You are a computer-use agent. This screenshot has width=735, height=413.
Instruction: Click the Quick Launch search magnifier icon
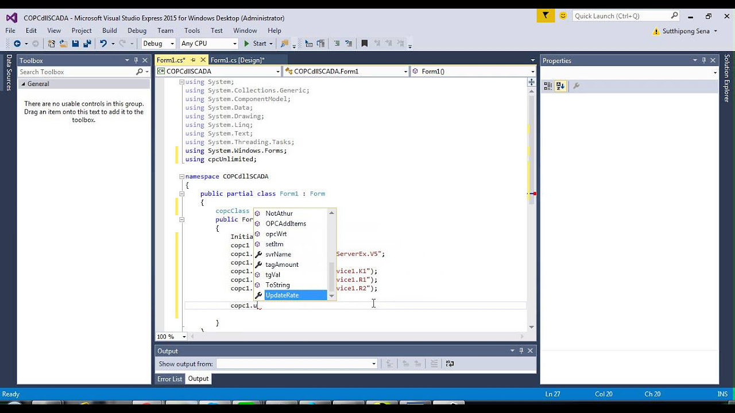click(675, 16)
